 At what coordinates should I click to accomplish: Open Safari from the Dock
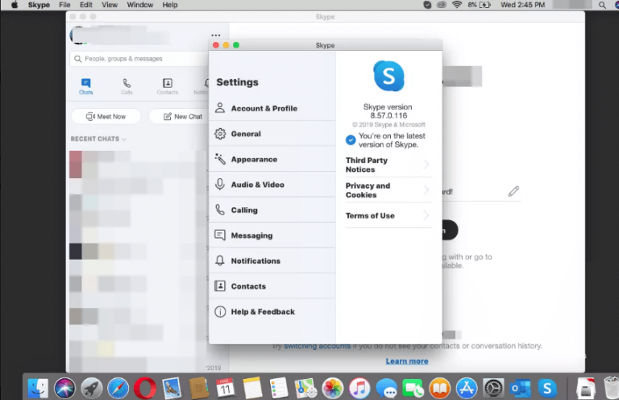coord(118,388)
